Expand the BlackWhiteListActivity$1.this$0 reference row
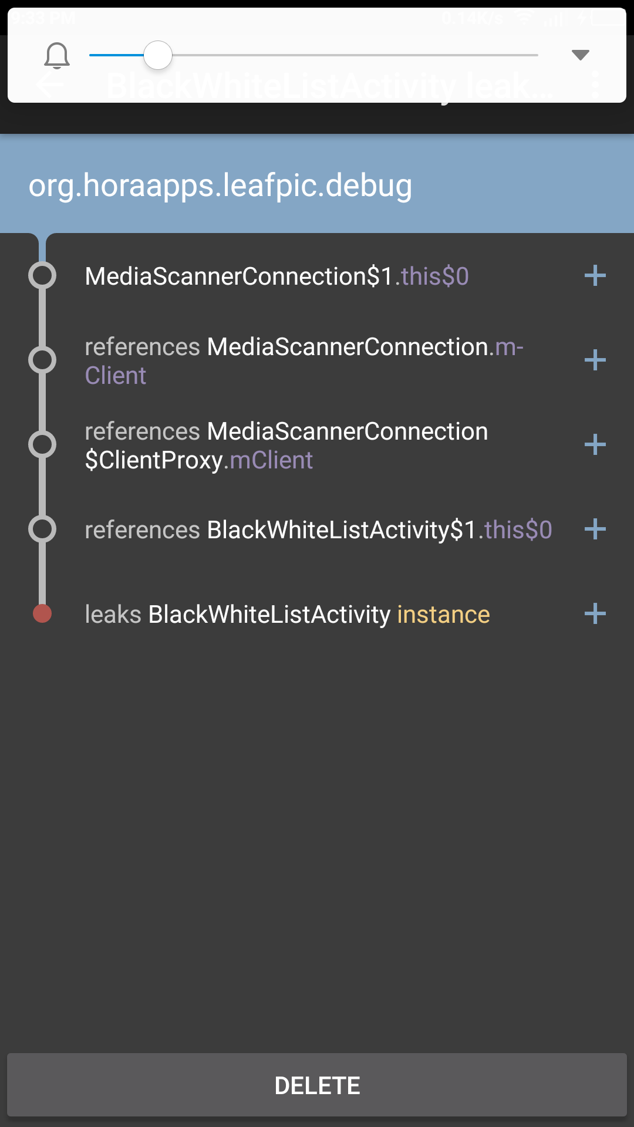 595,529
